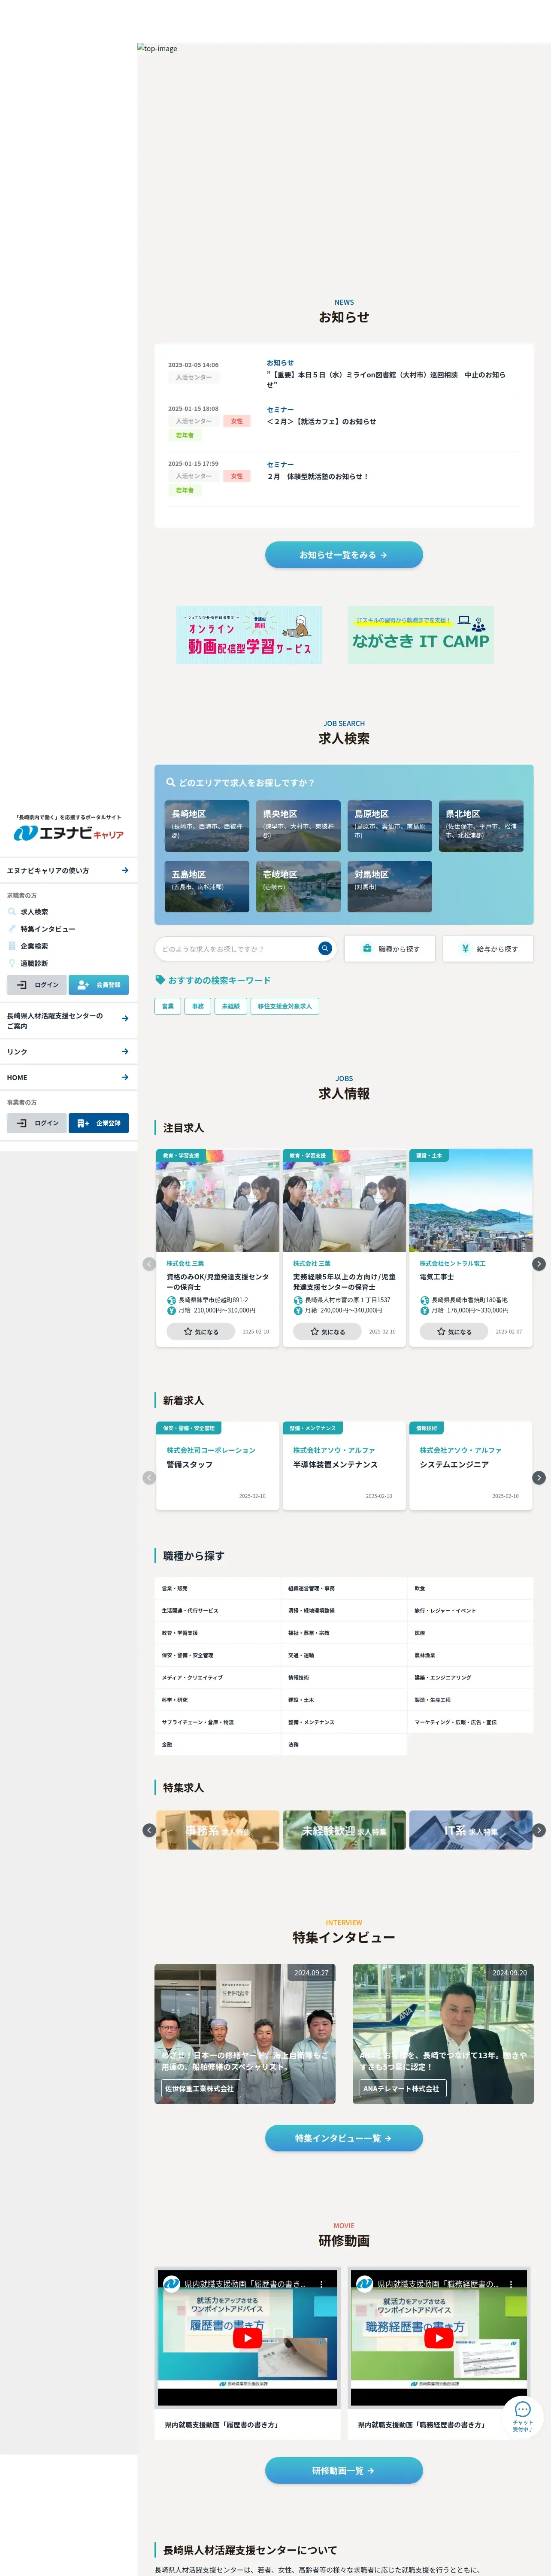This screenshot has height=2576, width=551.
Task: Click the 職種から探す button
Action: (x=390, y=948)
